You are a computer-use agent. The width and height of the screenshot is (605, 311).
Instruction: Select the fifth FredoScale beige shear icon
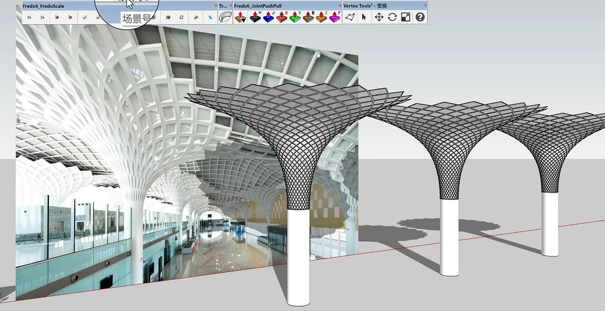[85, 17]
